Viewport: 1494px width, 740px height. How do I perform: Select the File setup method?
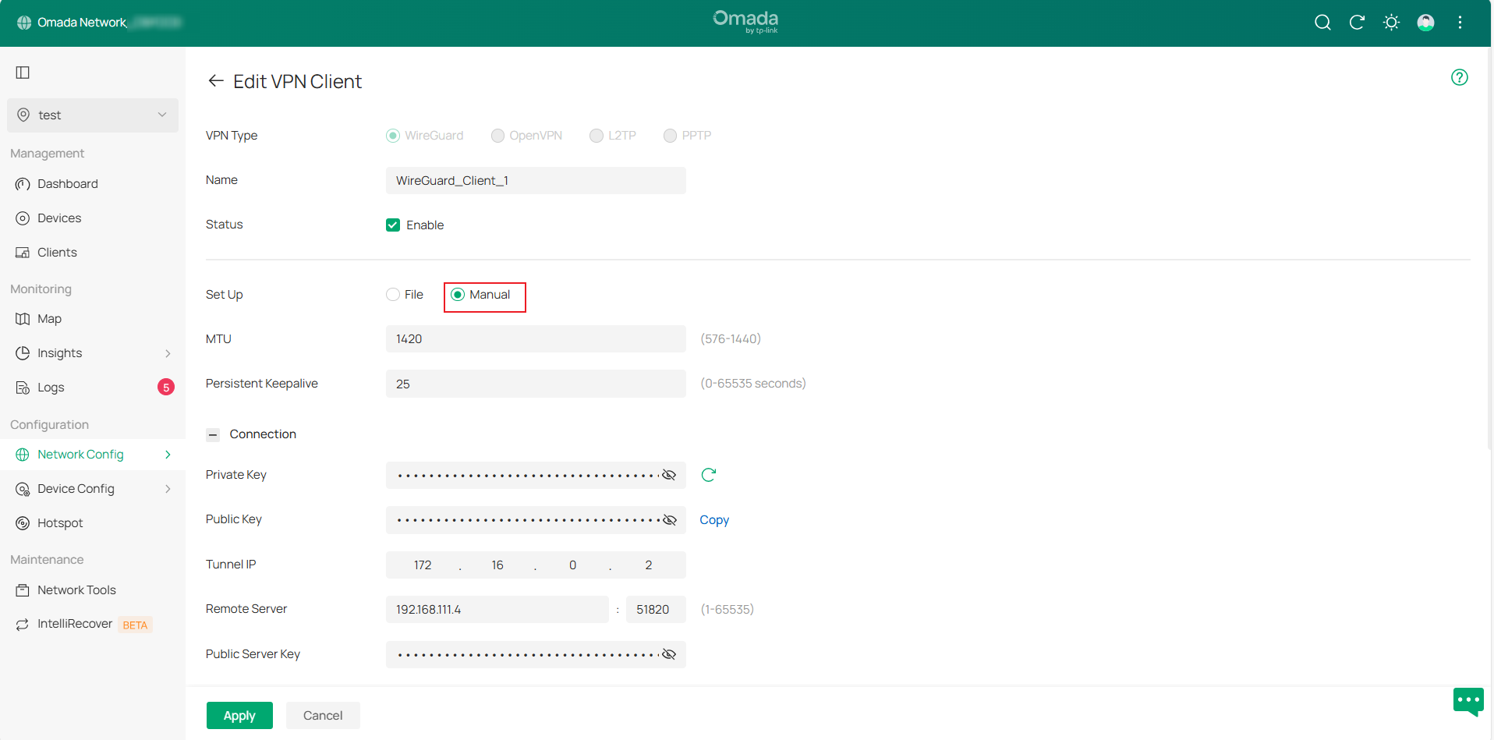(x=393, y=295)
